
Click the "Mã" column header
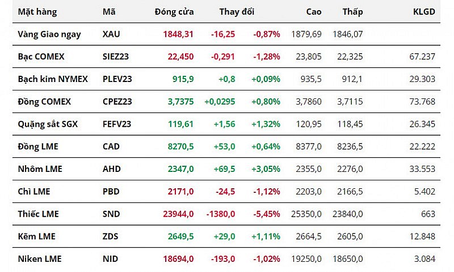(x=109, y=11)
